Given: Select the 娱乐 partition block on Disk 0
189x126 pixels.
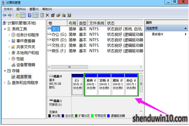Looking at the screenshot, I should tap(118, 85).
